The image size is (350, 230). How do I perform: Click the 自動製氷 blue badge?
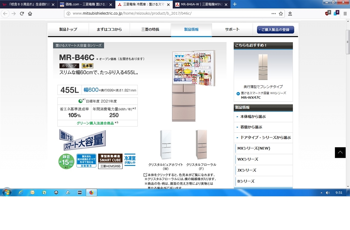(86, 160)
